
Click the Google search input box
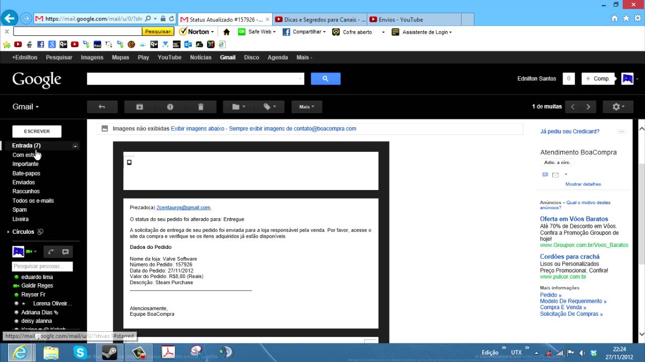[196, 78]
